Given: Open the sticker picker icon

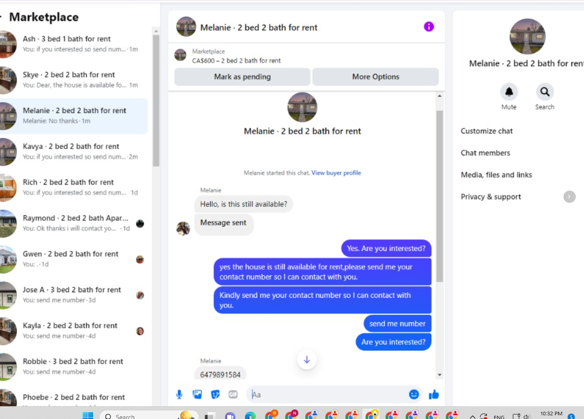Looking at the screenshot, I should point(215,394).
